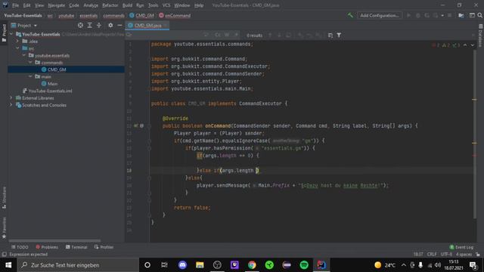Image resolution: width=484 pixels, height=272 pixels.
Task: Open the Terminal tool tab
Action: pyautogui.click(x=76, y=247)
